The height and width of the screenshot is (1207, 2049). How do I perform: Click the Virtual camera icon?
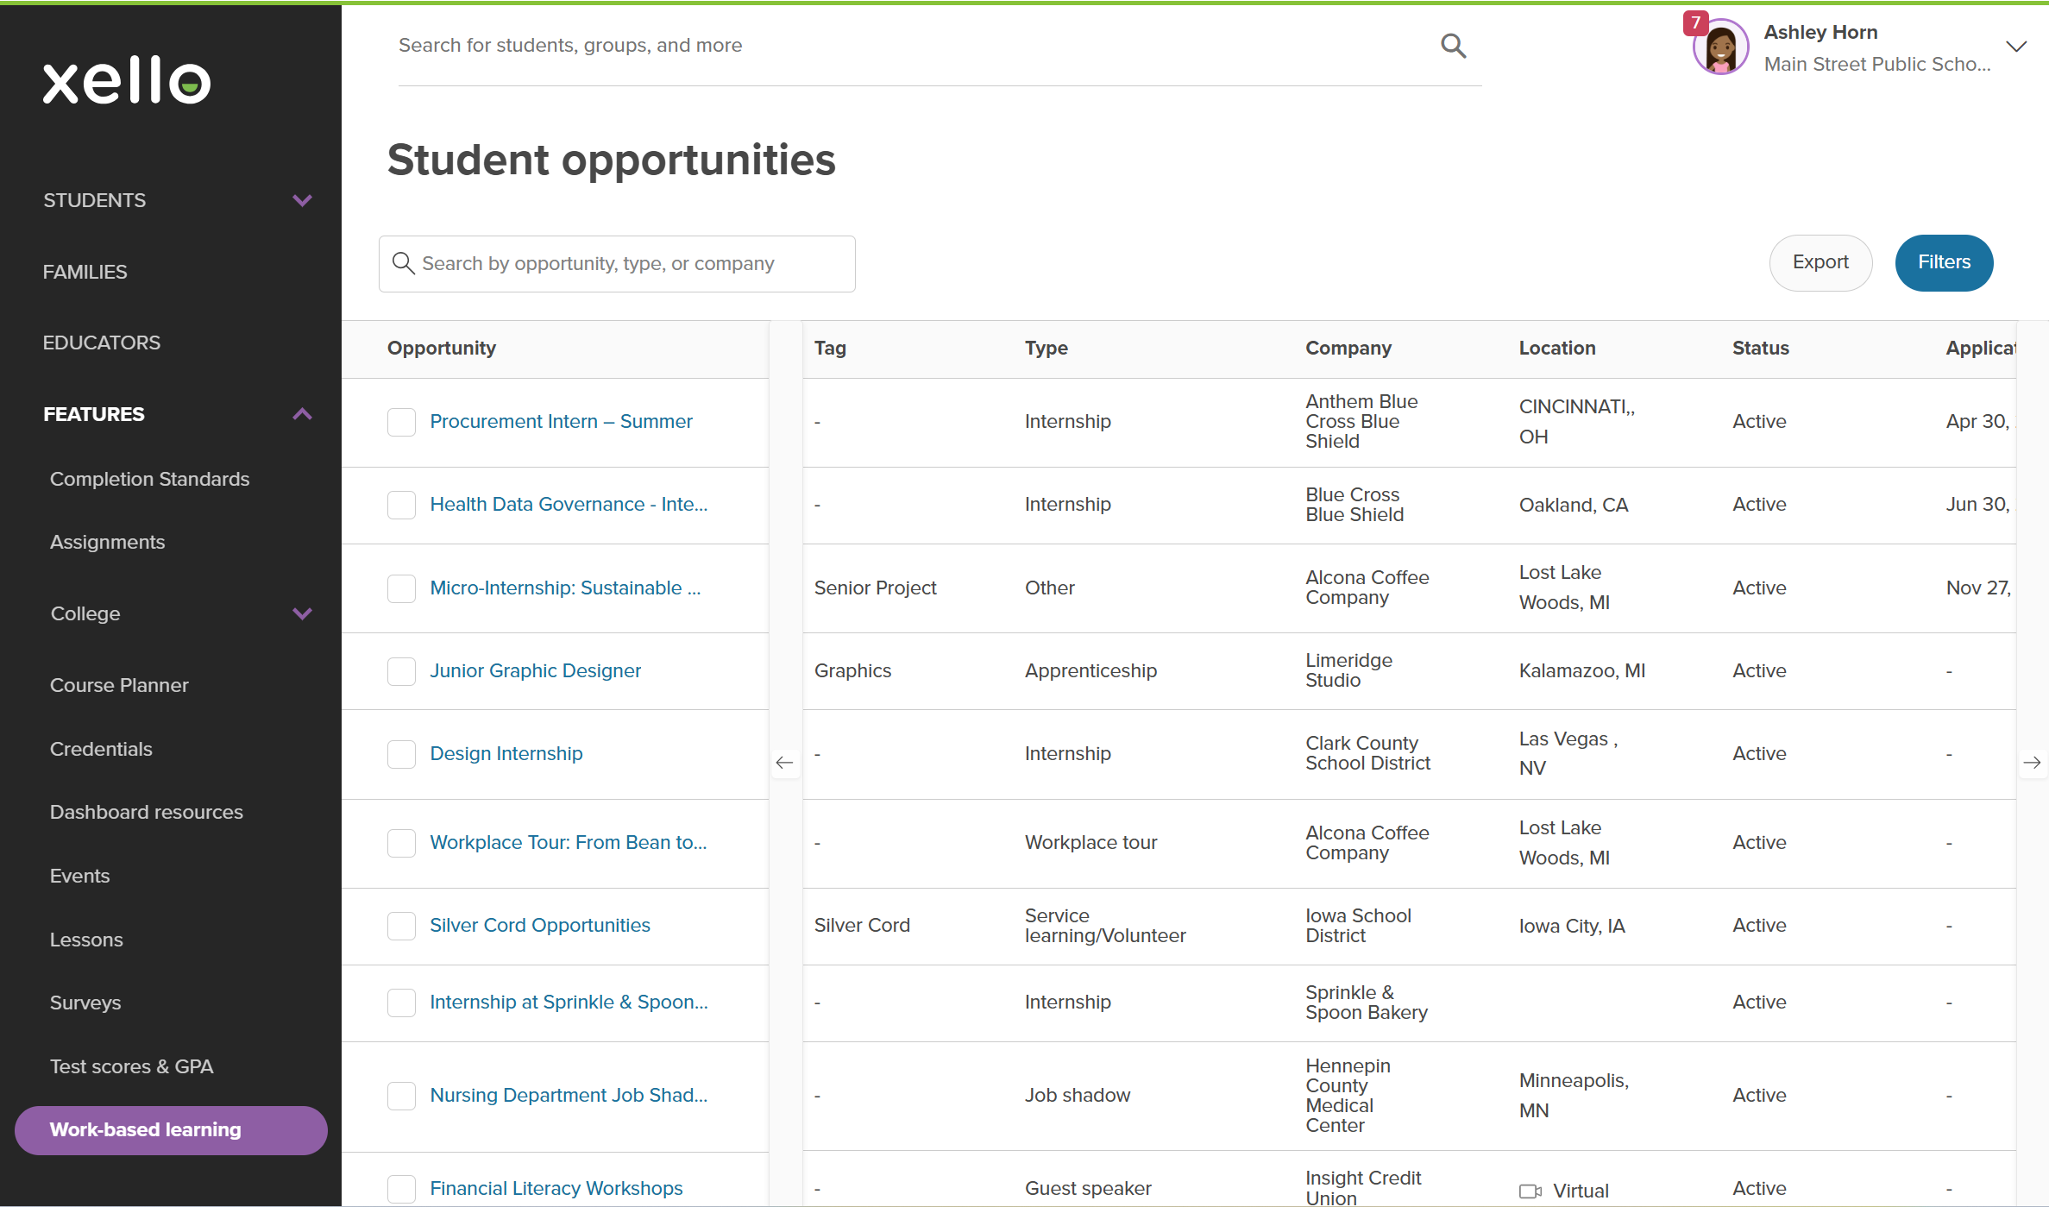(x=1530, y=1191)
